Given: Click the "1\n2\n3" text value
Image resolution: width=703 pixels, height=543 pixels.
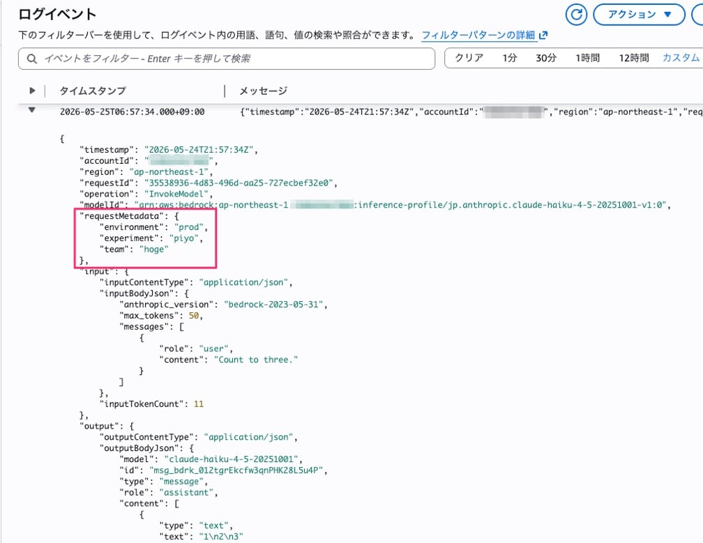Looking at the screenshot, I should (x=221, y=537).
